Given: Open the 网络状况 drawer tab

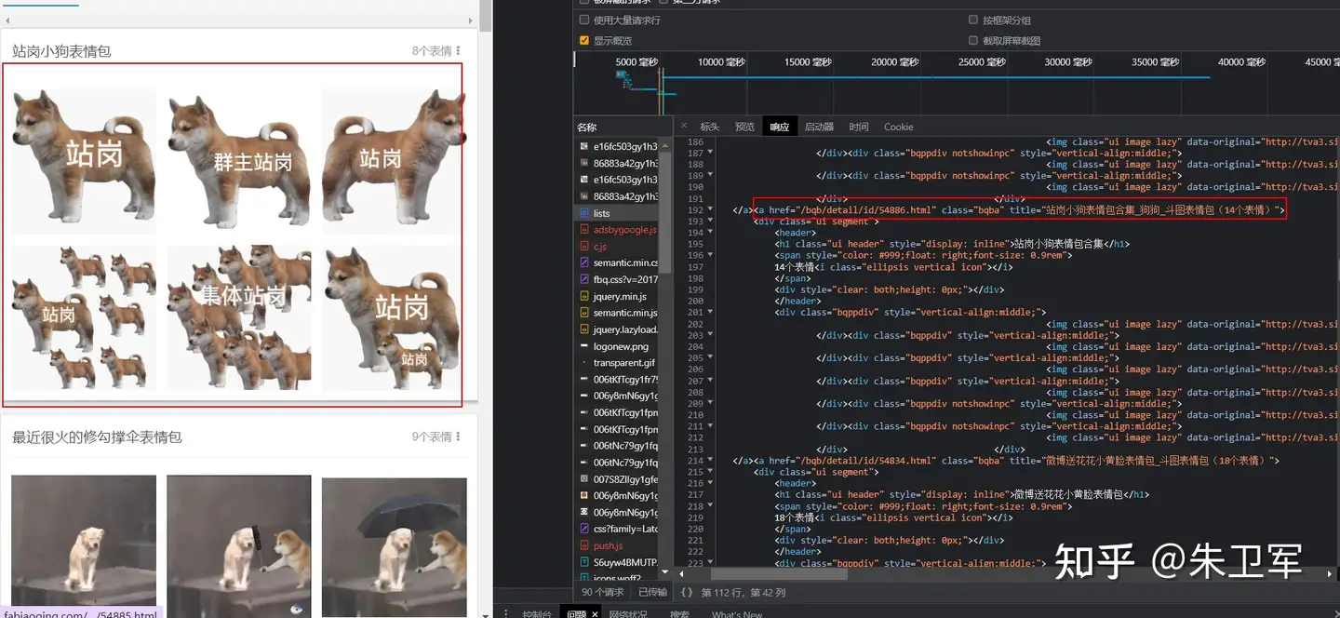Looking at the screenshot, I should pos(628,614).
